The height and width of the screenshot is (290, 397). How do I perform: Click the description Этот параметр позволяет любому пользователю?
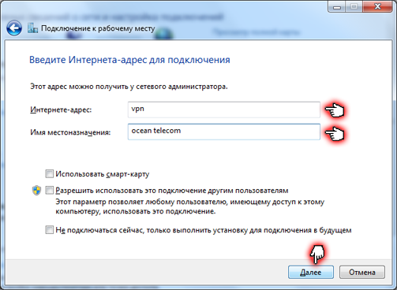189,206
